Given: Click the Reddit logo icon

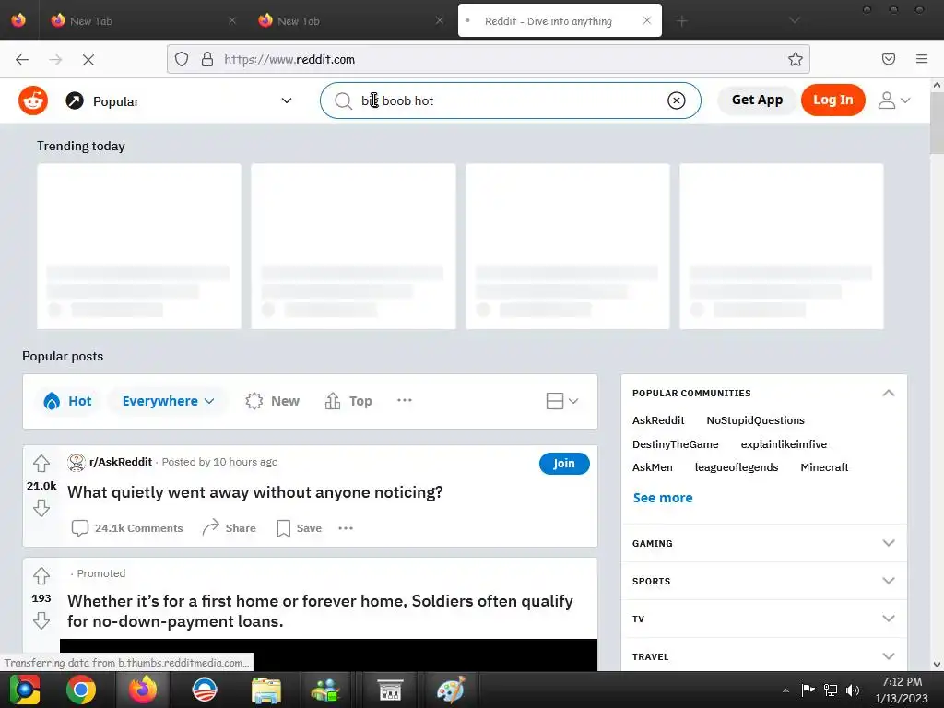Looking at the screenshot, I should point(33,100).
